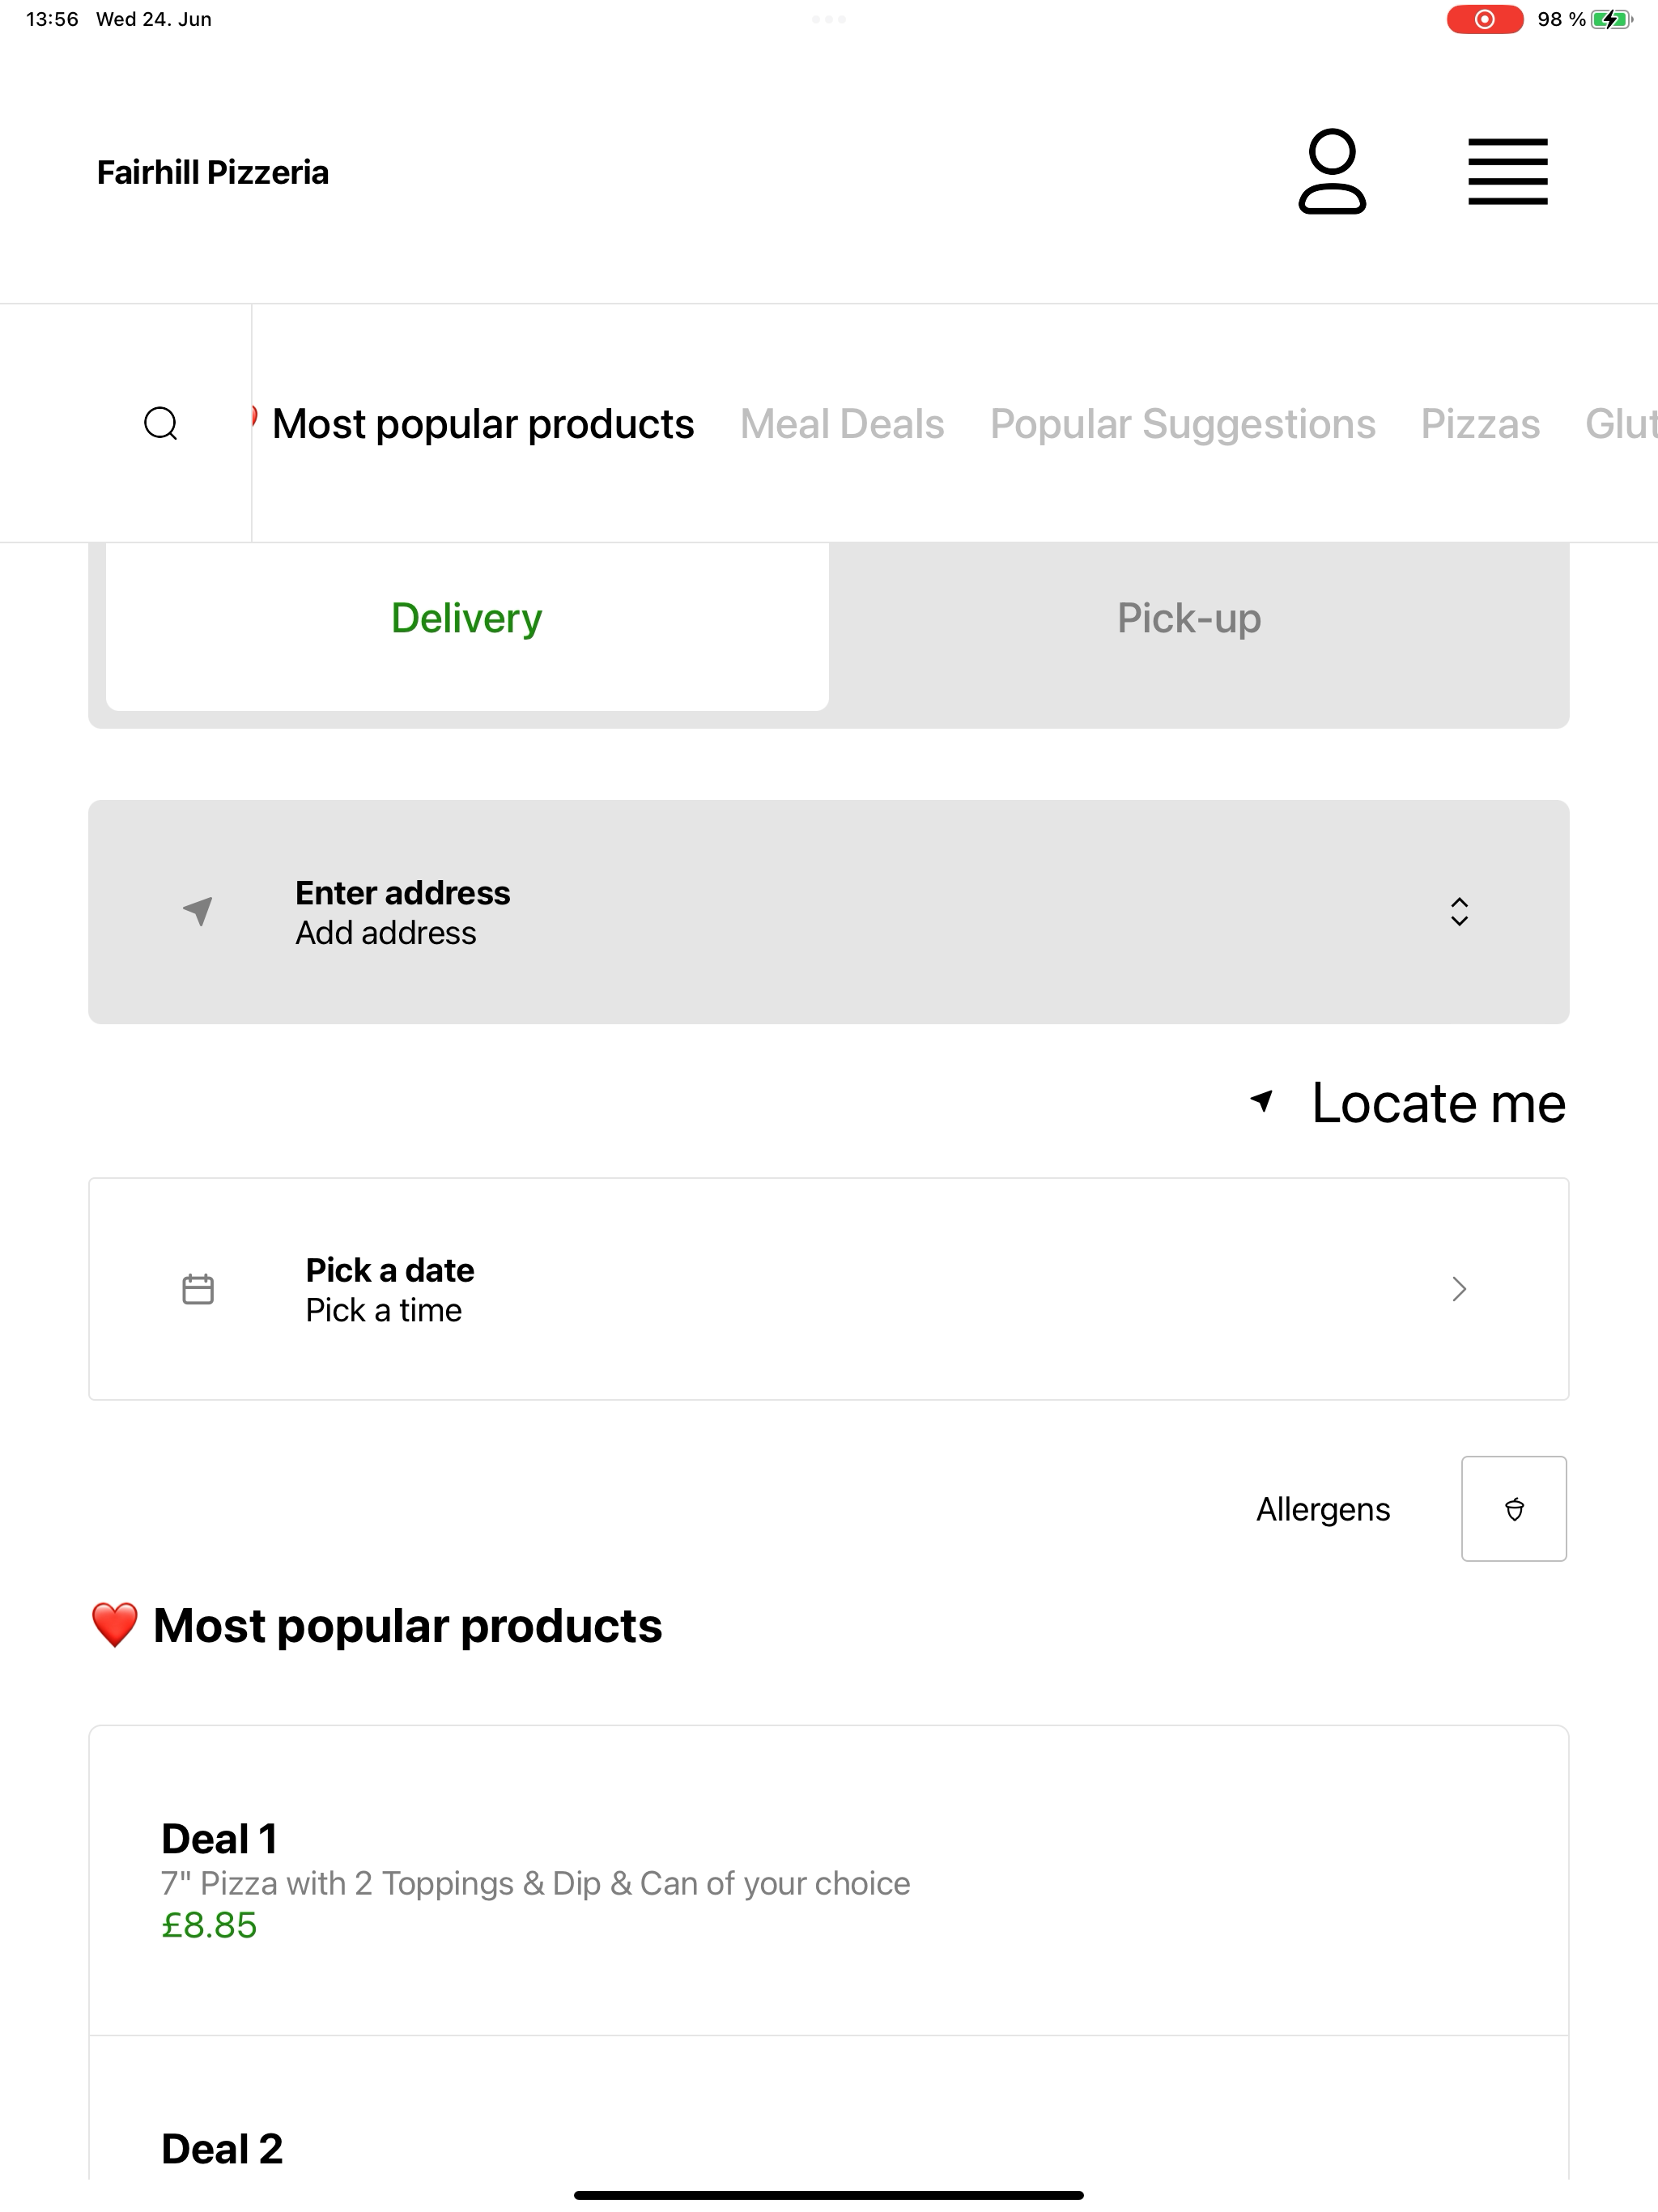Open the hamburger menu
The height and width of the screenshot is (2212, 1658).
[x=1507, y=172]
